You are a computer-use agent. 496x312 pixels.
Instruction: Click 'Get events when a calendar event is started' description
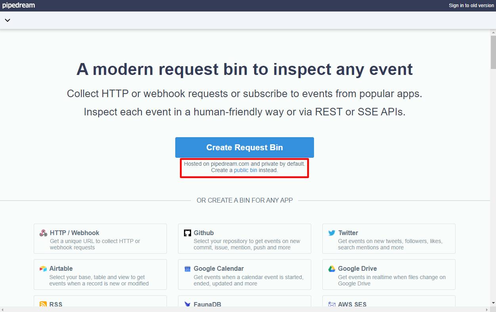coord(249,280)
